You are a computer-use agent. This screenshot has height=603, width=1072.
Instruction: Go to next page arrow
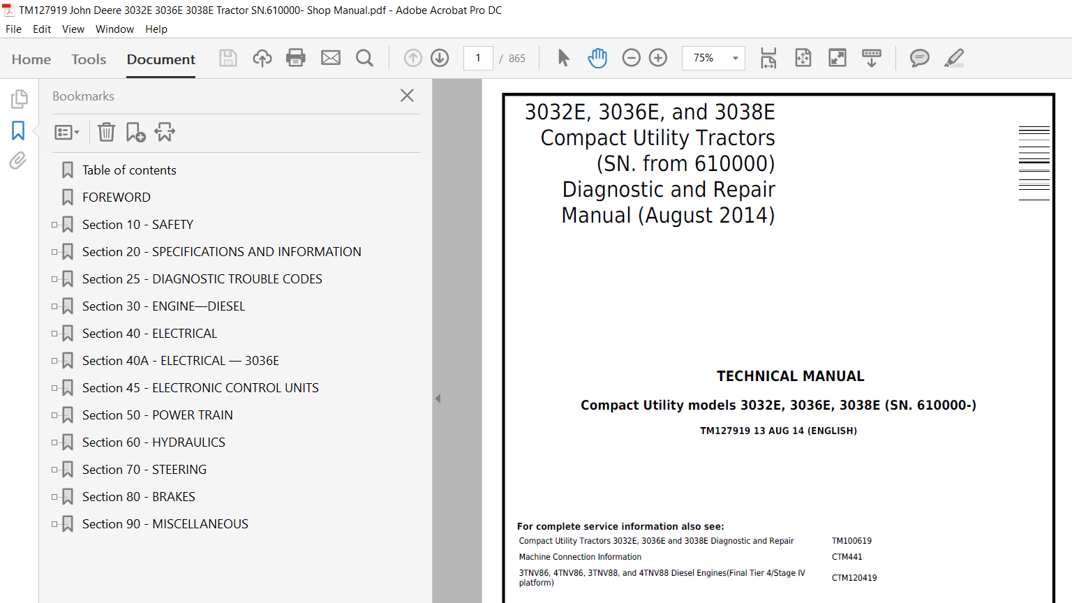440,58
